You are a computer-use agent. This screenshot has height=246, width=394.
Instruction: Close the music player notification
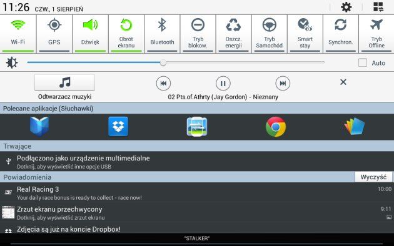343,82
